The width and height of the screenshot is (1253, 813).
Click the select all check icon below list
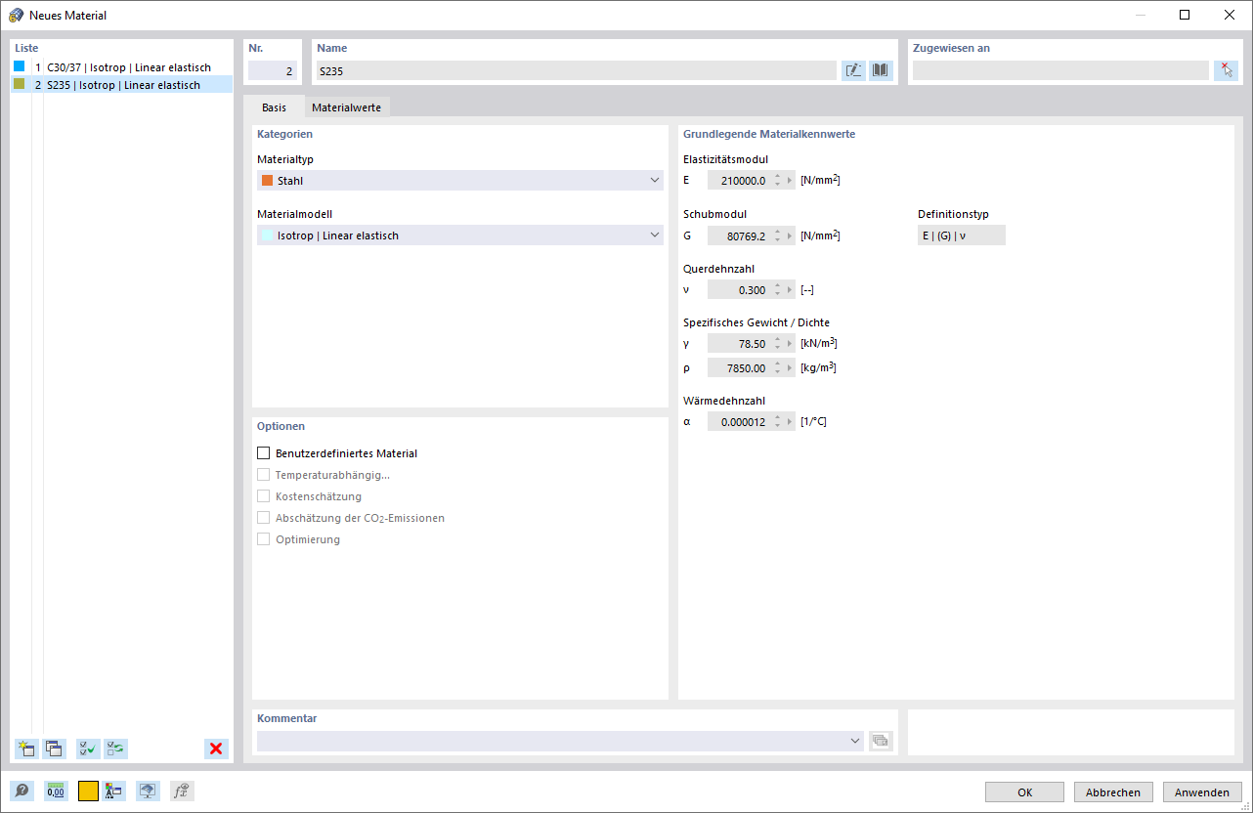[88, 749]
